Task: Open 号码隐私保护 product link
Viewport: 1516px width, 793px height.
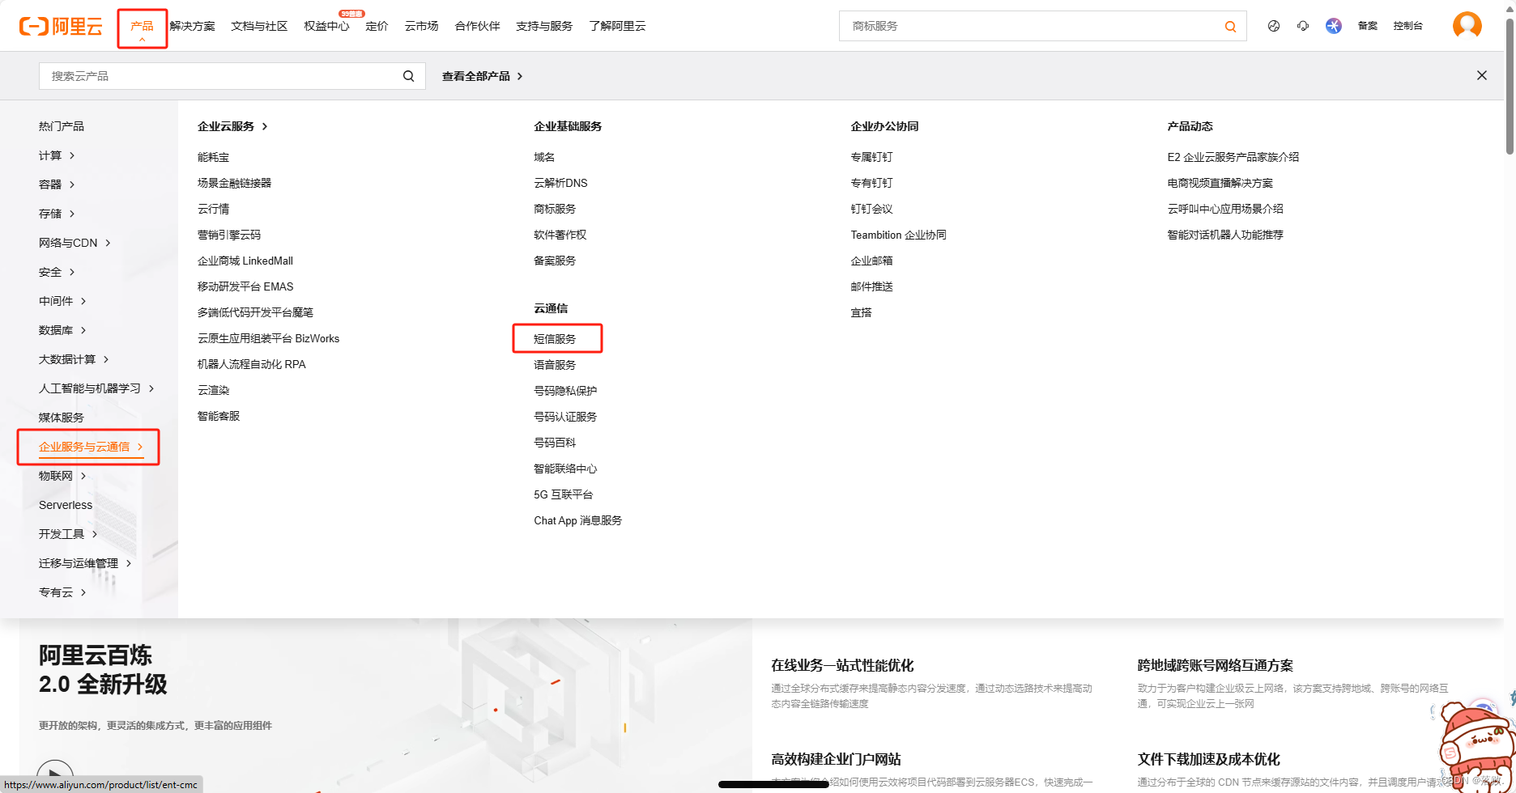Action: point(565,391)
